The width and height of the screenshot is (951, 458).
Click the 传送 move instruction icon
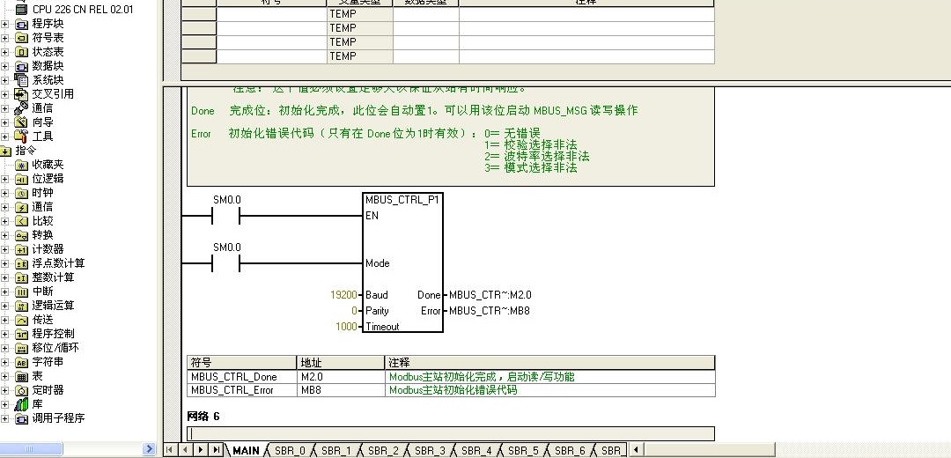coord(21,320)
